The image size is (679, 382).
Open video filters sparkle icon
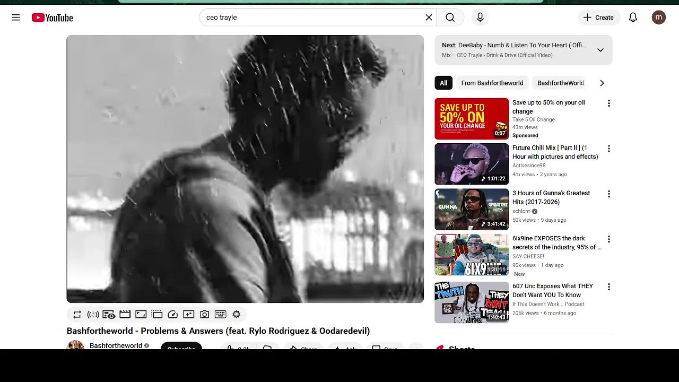coord(188,315)
